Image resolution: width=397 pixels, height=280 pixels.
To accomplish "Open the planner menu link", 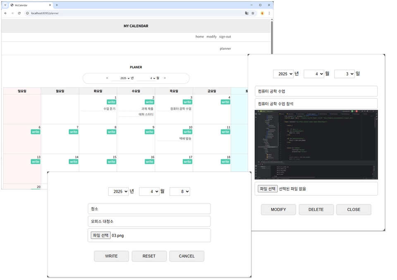I will 225,49.
